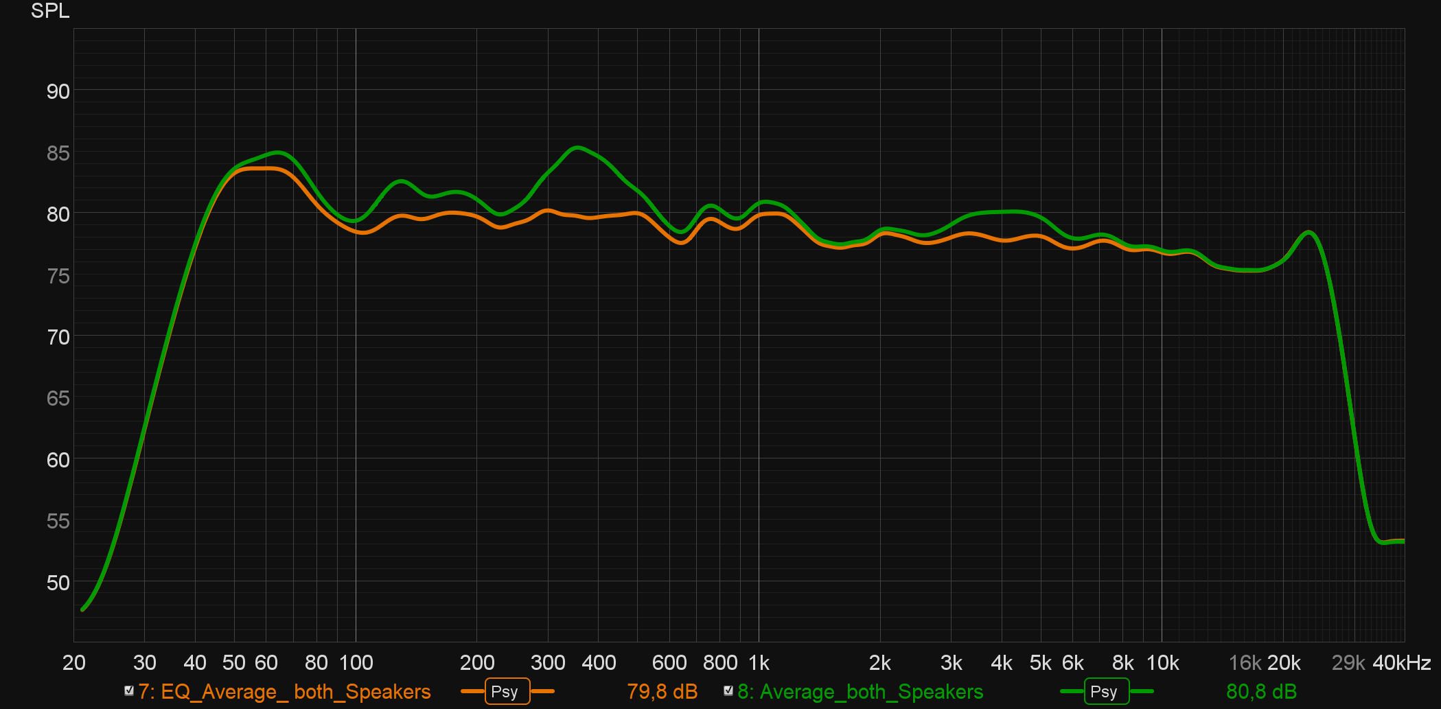Click the 8k frequency axis label
1441x709 pixels.
click(x=1123, y=662)
